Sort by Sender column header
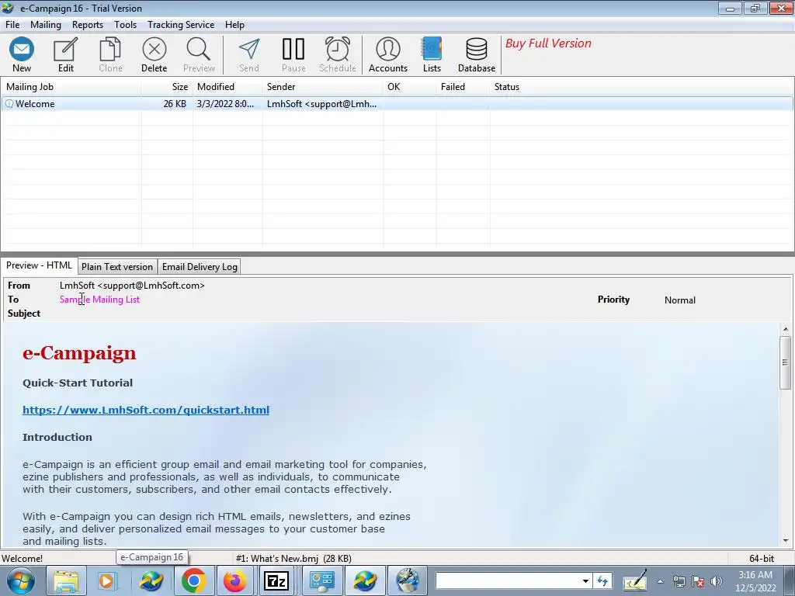795x596 pixels. click(323, 87)
